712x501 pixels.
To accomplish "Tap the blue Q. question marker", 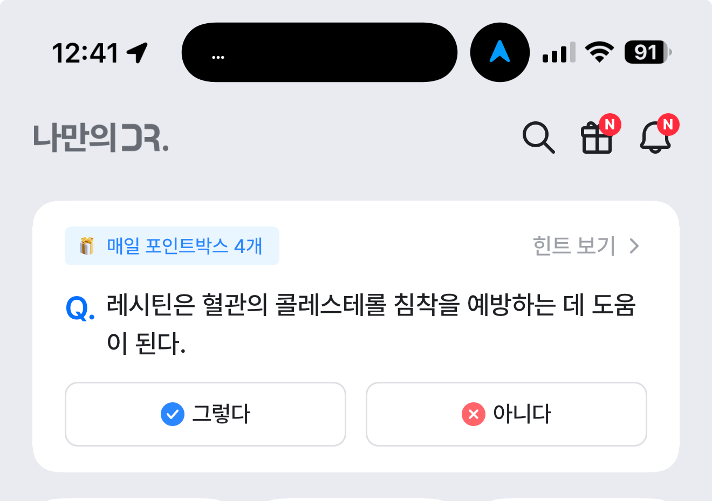I will tap(80, 308).
